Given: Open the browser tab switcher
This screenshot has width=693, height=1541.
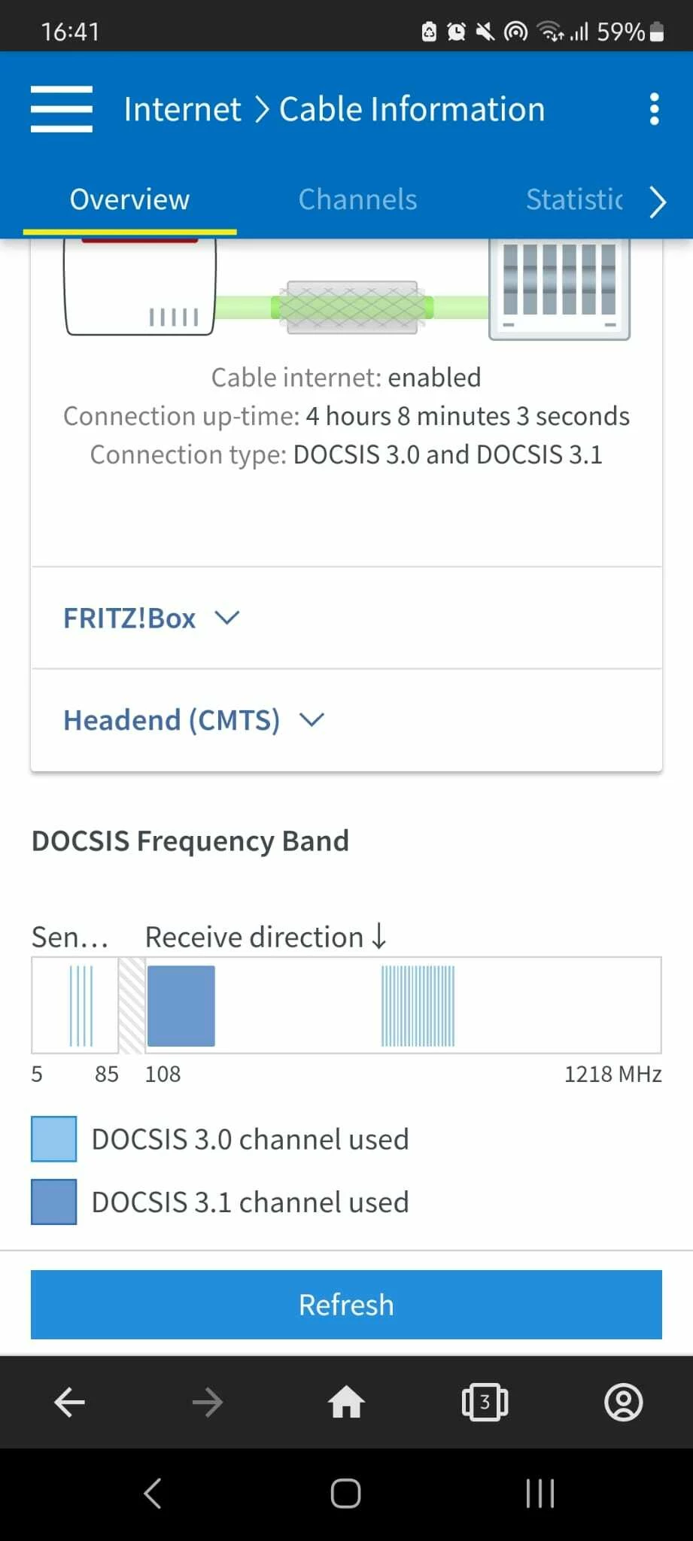Looking at the screenshot, I should click(x=485, y=1402).
